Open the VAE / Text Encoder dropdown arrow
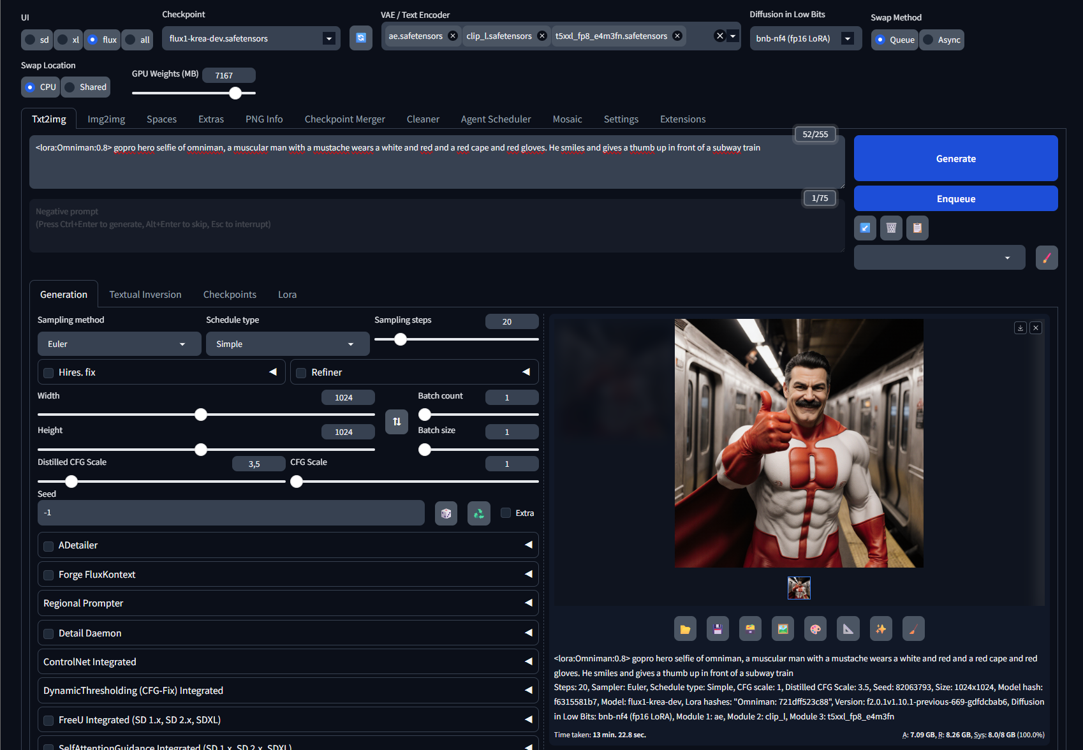The image size is (1083, 750). click(733, 36)
